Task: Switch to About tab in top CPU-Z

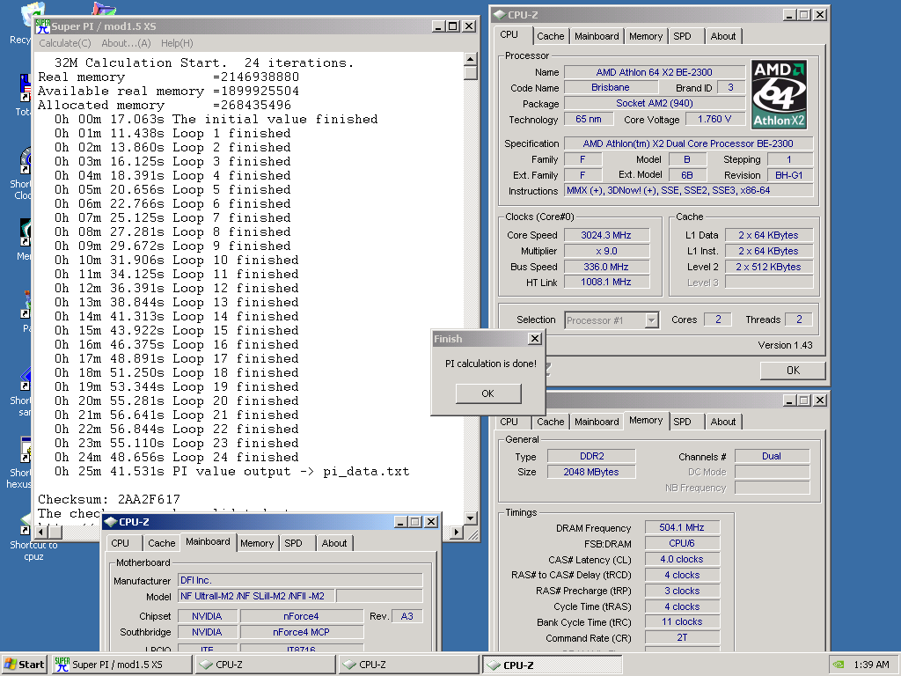Action: 723,36
